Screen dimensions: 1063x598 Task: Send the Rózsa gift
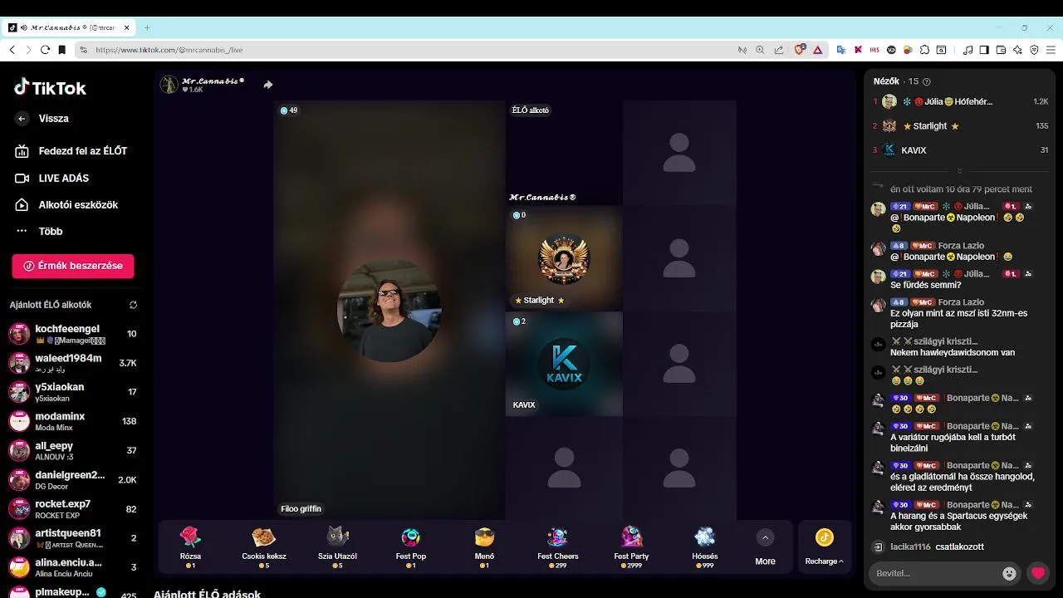coord(191,547)
